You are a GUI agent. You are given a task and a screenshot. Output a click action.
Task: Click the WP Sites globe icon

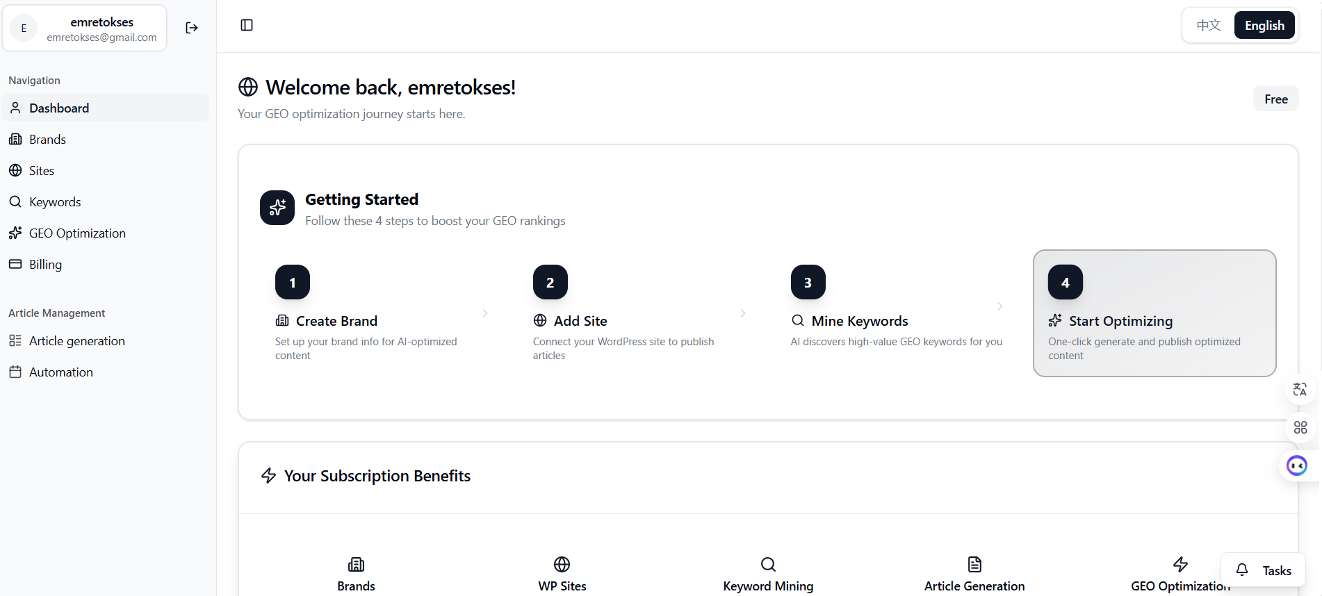[x=562, y=564]
